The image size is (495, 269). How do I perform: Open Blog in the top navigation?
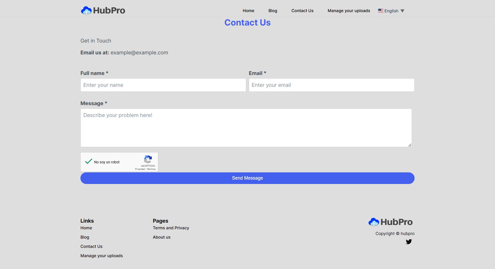273,11
